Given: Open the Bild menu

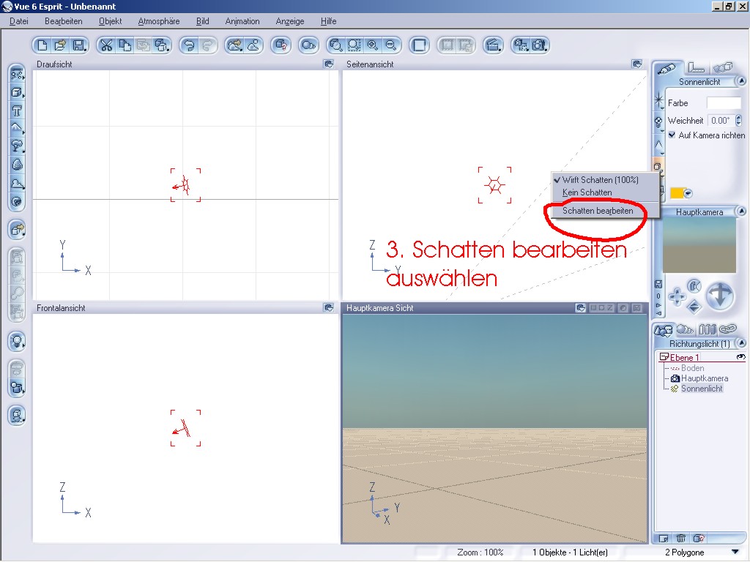Looking at the screenshot, I should click(203, 21).
